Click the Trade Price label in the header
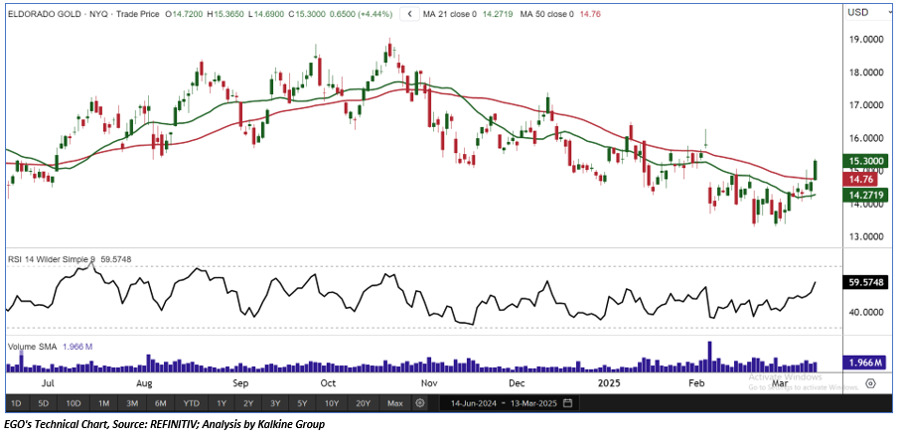Screen dimensions: 898x439 click(x=137, y=14)
